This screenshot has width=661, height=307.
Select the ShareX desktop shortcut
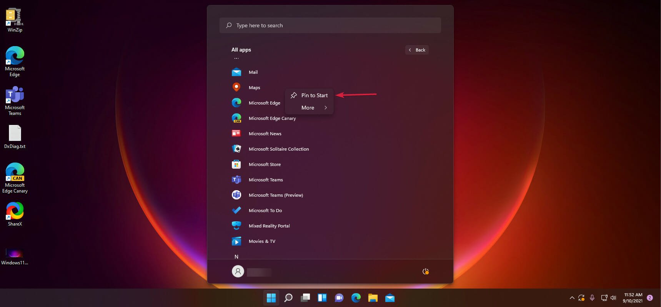15,214
